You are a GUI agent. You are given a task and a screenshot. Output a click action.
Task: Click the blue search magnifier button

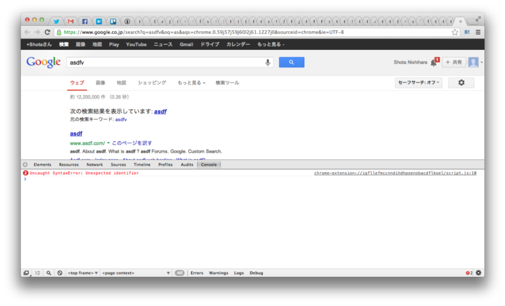(292, 62)
